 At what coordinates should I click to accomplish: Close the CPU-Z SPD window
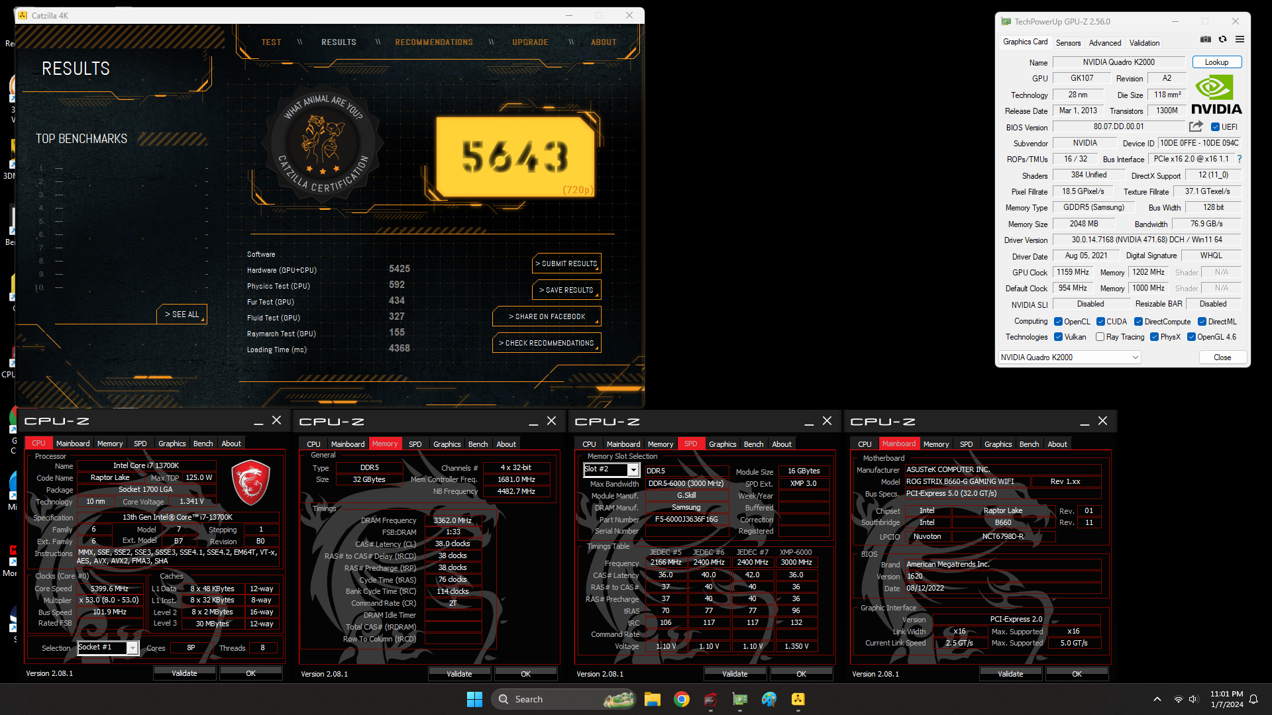tap(827, 421)
